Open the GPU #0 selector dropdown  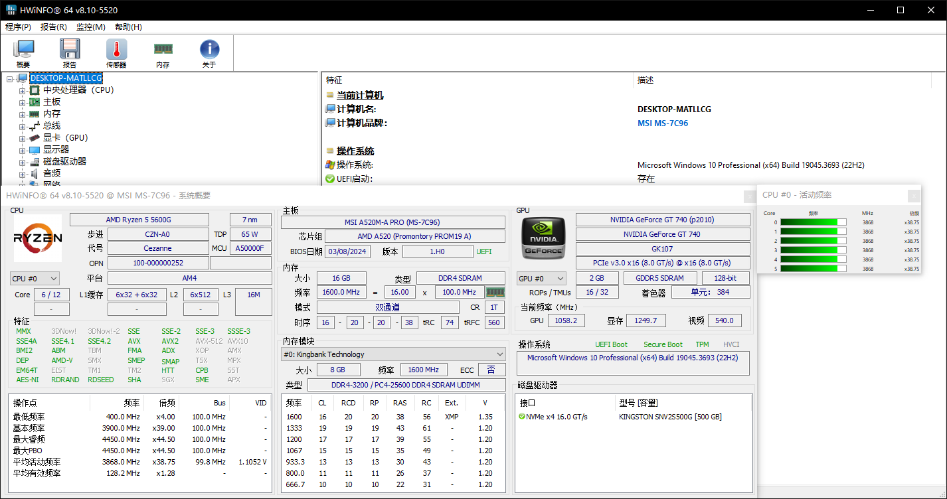(541, 279)
